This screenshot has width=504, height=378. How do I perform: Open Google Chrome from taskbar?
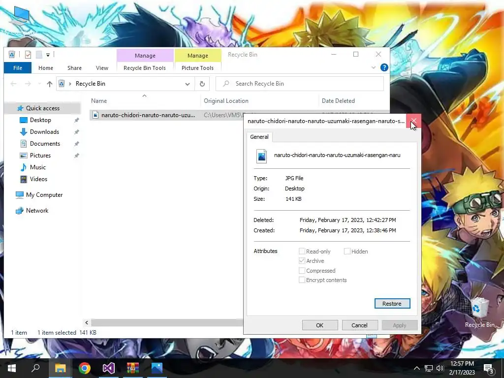click(85, 368)
